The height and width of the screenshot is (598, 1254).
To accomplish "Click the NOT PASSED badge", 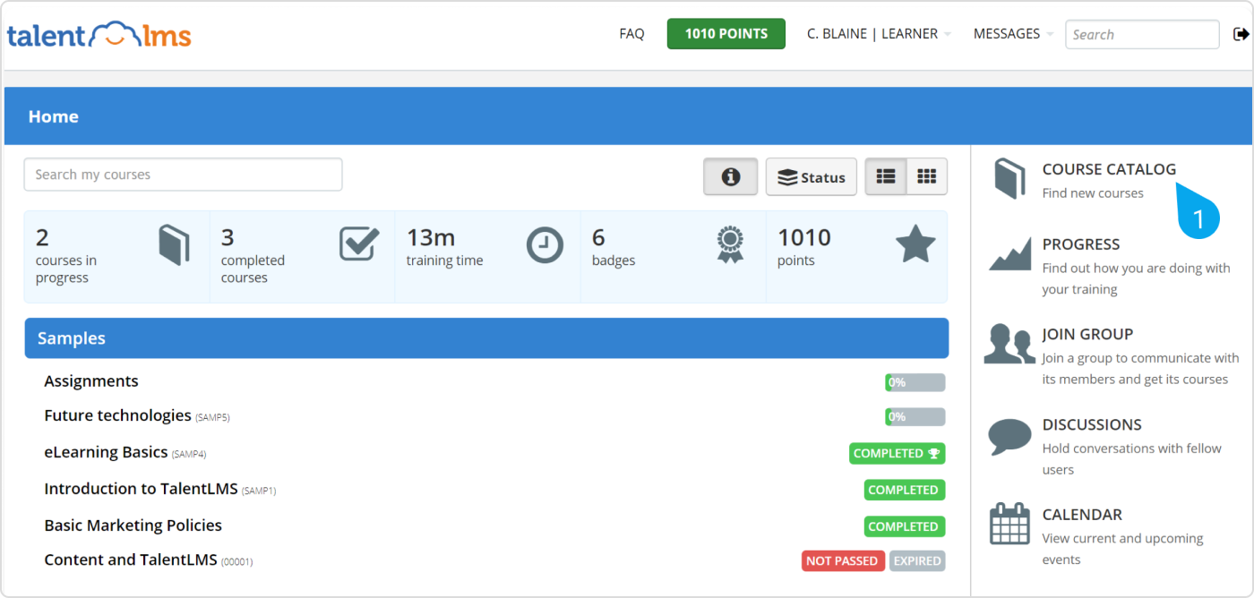I will tap(843, 561).
